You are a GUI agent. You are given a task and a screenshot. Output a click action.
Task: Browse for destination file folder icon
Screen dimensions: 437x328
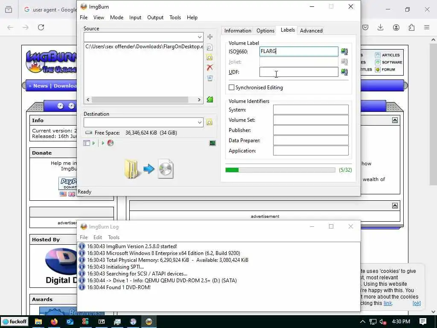tap(210, 122)
